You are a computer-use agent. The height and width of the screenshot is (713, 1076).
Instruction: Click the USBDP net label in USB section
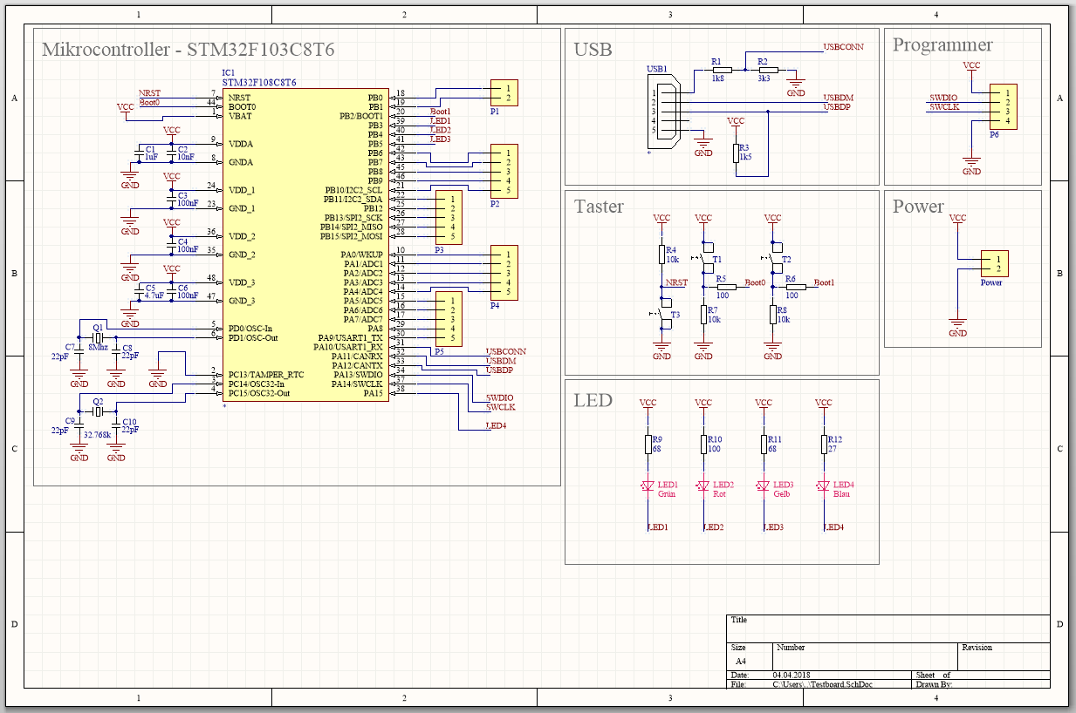839,106
